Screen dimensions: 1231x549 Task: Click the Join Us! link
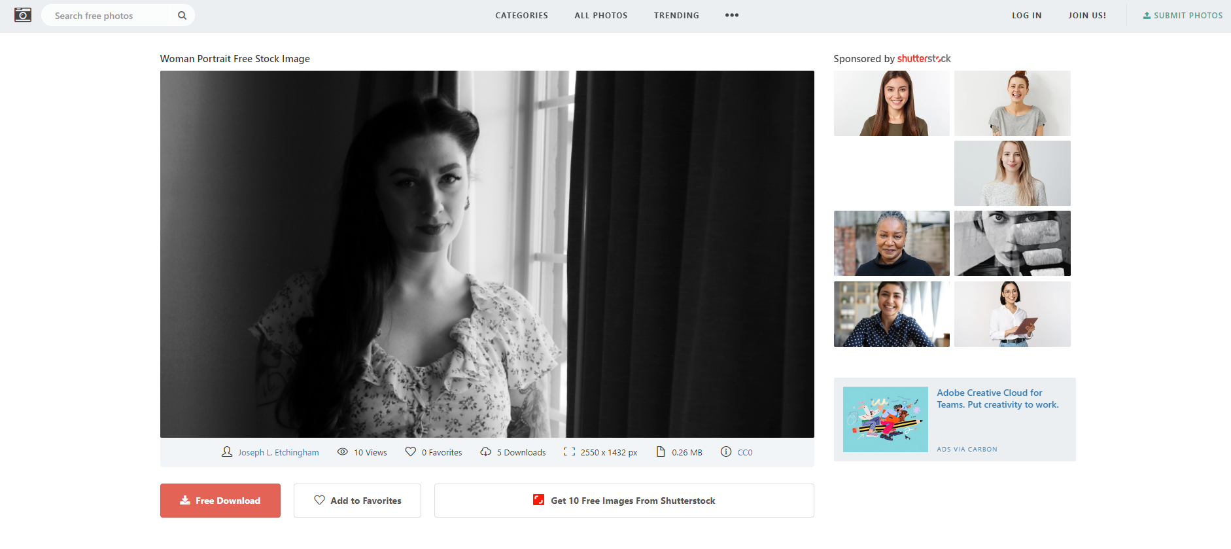pos(1087,16)
